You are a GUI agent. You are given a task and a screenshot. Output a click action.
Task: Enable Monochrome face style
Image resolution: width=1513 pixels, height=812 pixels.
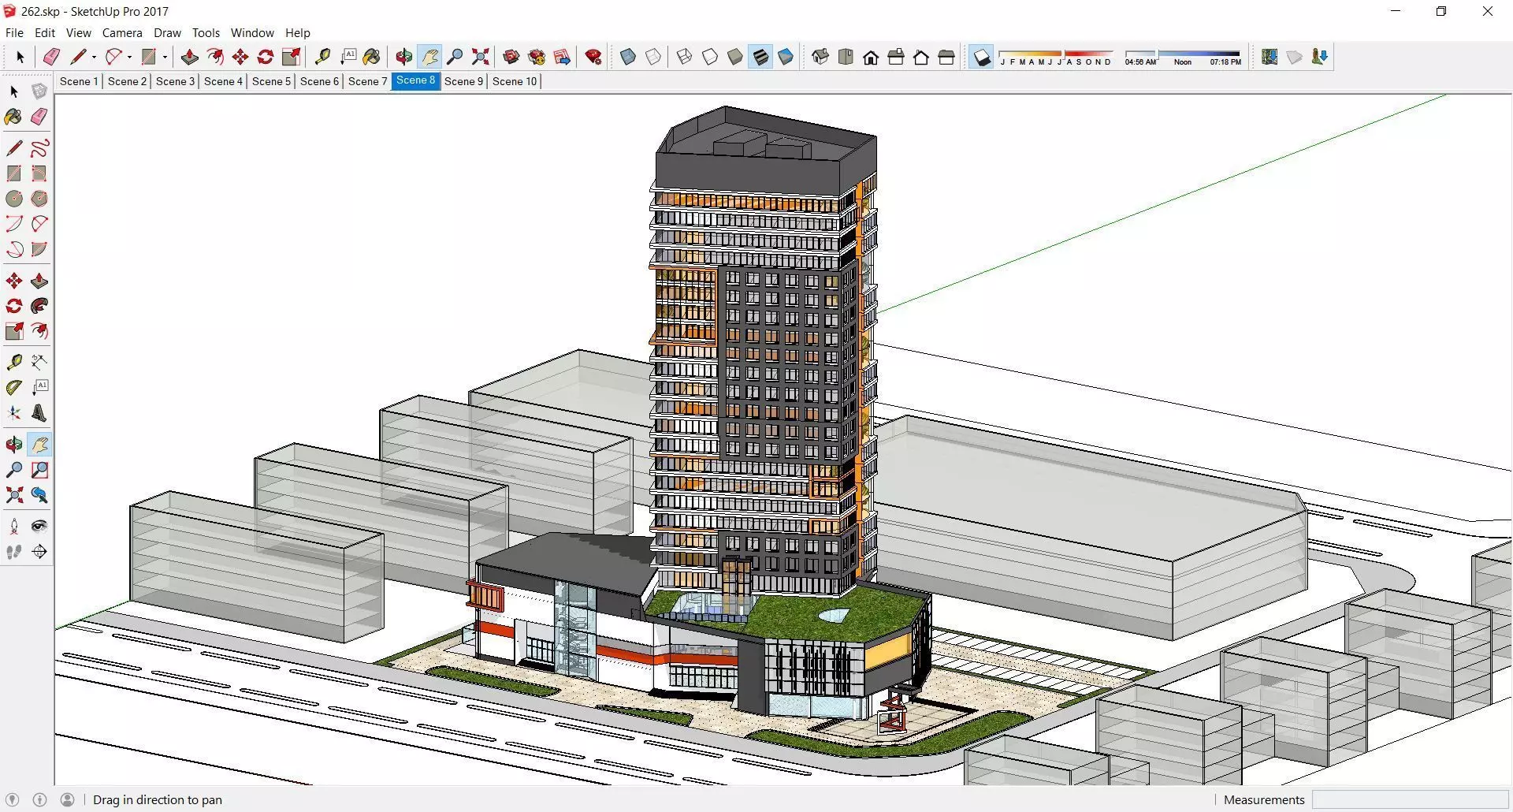coord(786,57)
